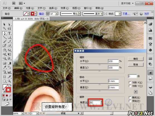Select the Hand tool

point(4,81)
